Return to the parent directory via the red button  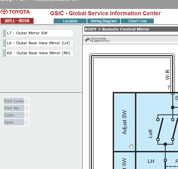point(17,21)
